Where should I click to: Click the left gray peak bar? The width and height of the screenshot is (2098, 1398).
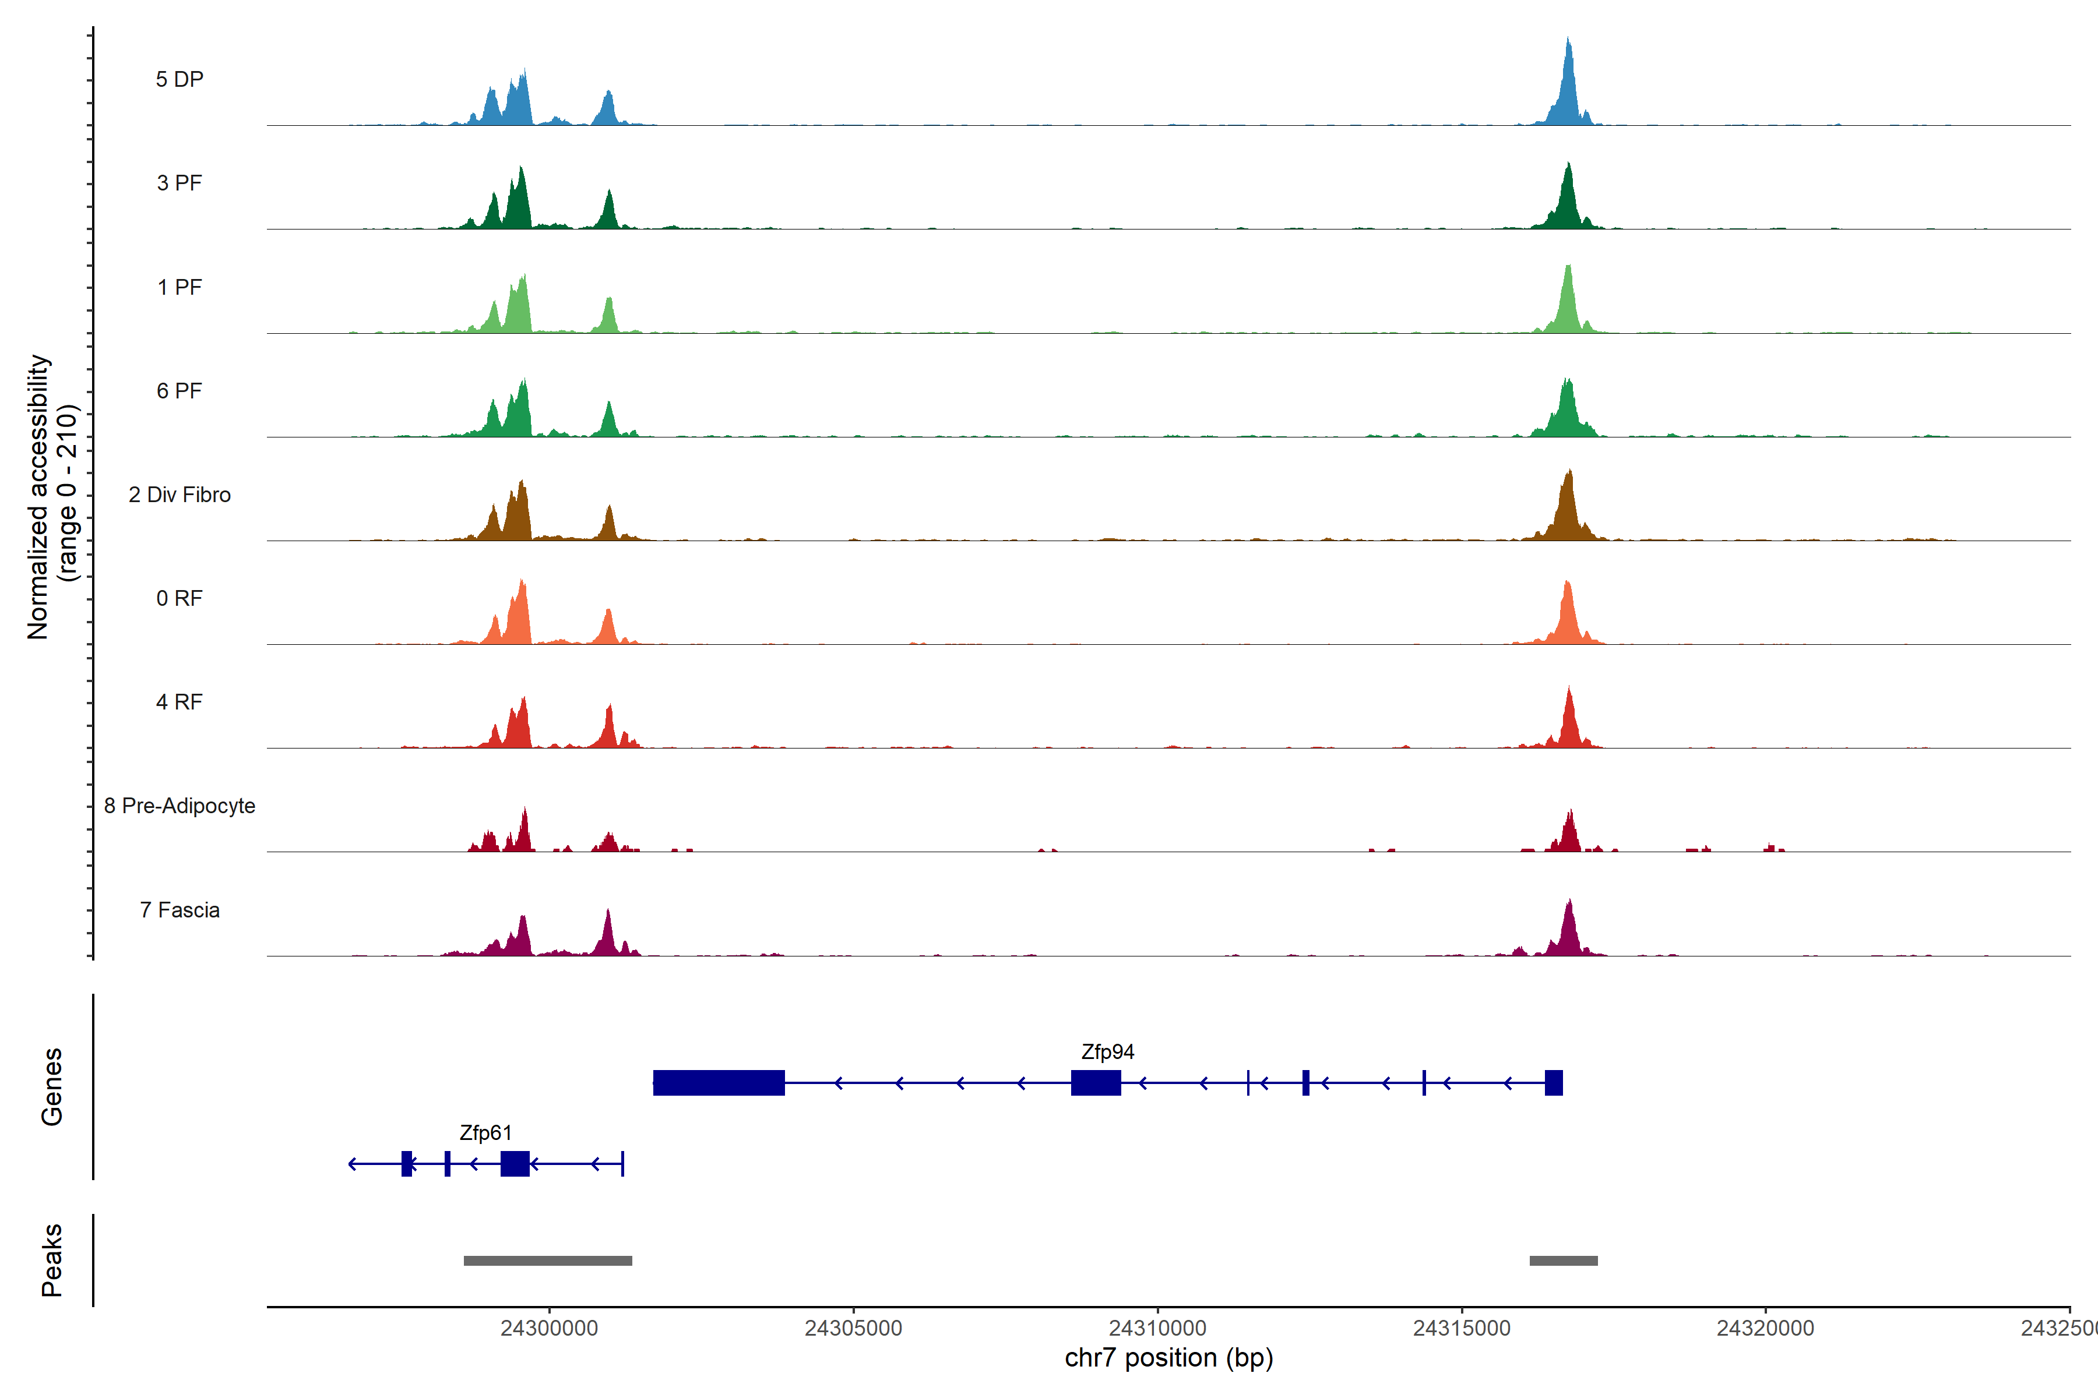[548, 1261]
